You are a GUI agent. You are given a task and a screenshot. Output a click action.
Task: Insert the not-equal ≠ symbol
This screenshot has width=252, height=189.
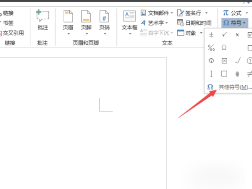point(249,74)
